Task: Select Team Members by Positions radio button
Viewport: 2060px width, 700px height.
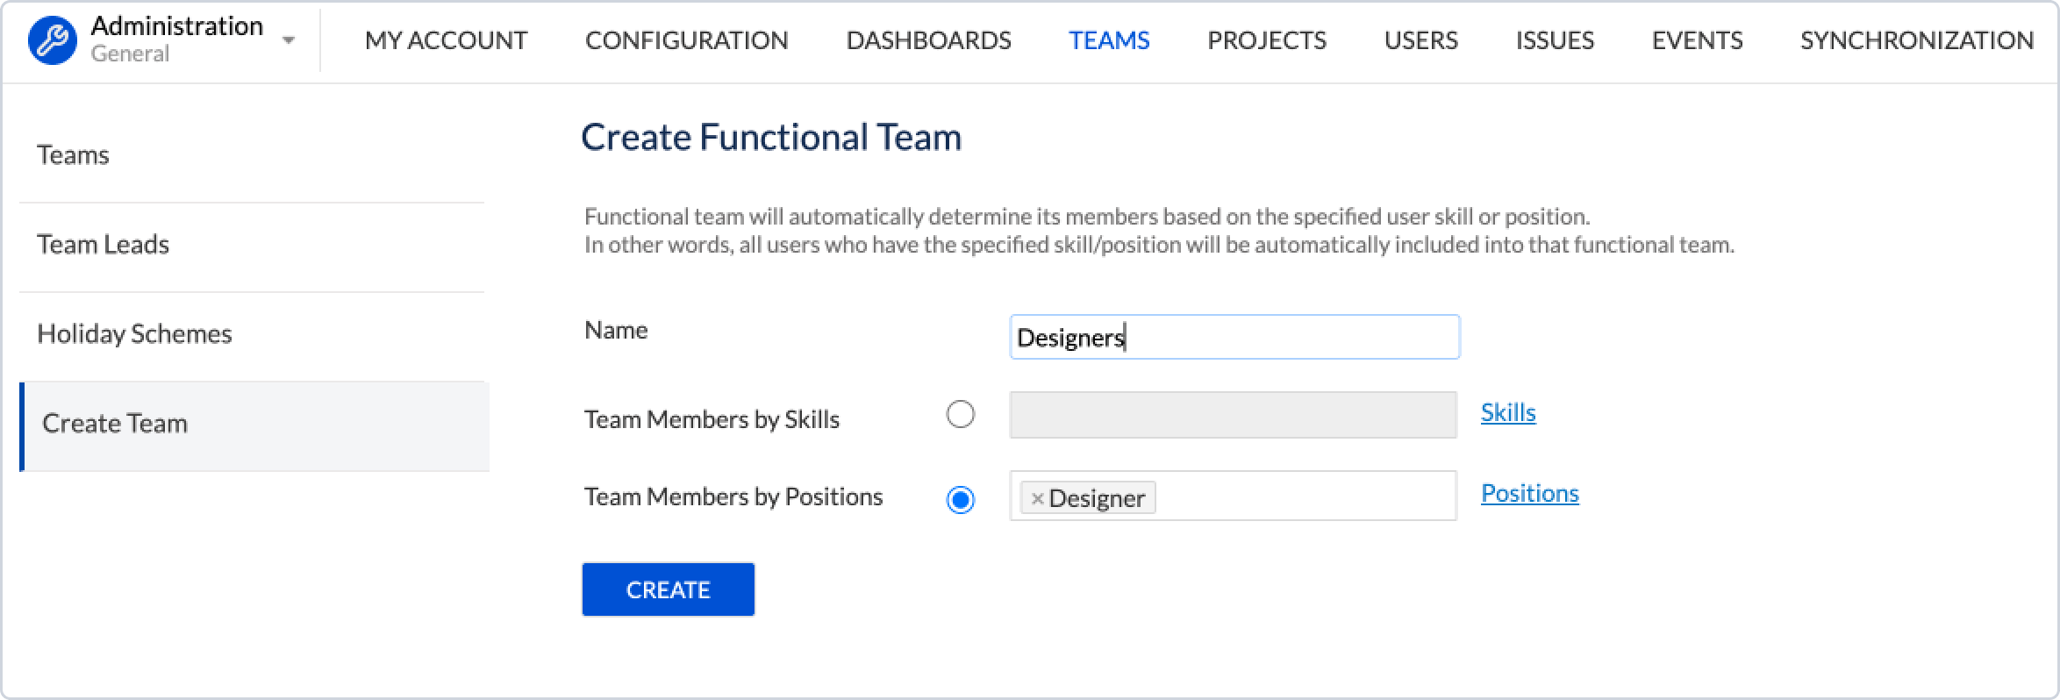Action: (961, 499)
